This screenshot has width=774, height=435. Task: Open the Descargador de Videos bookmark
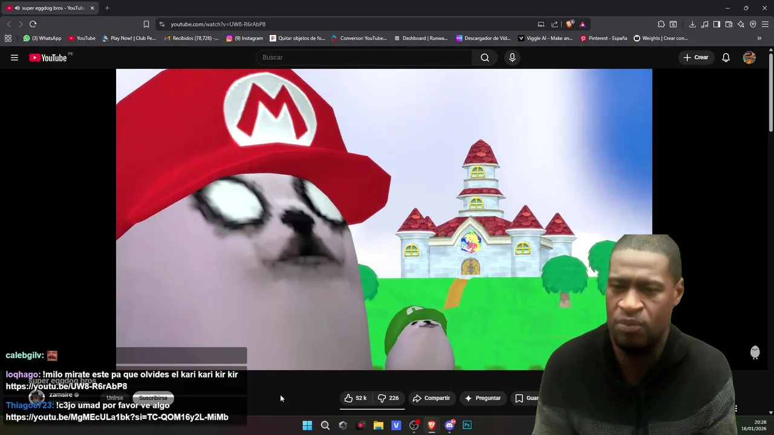483,38
